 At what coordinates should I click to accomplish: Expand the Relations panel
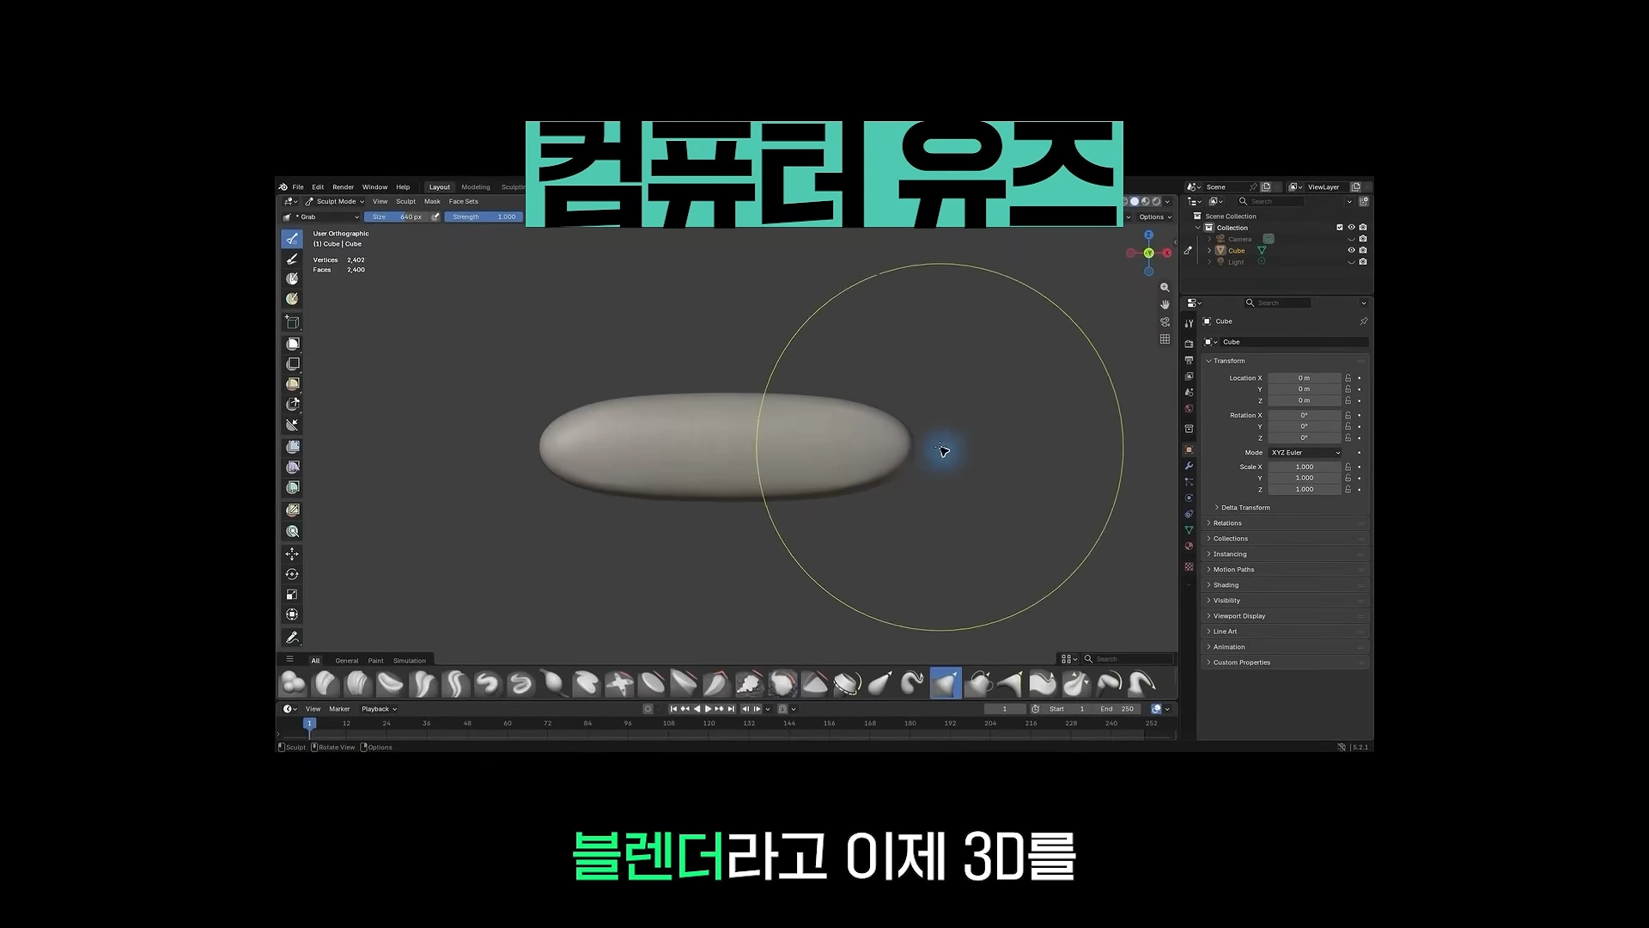[1227, 523]
